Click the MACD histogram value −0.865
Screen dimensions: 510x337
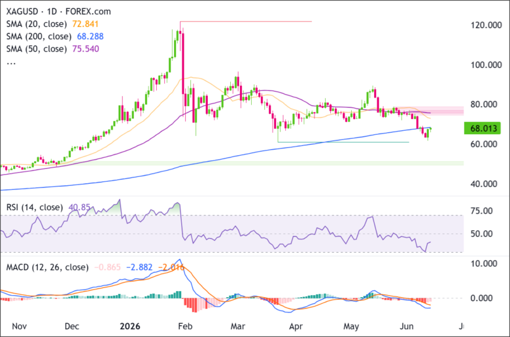(107, 268)
